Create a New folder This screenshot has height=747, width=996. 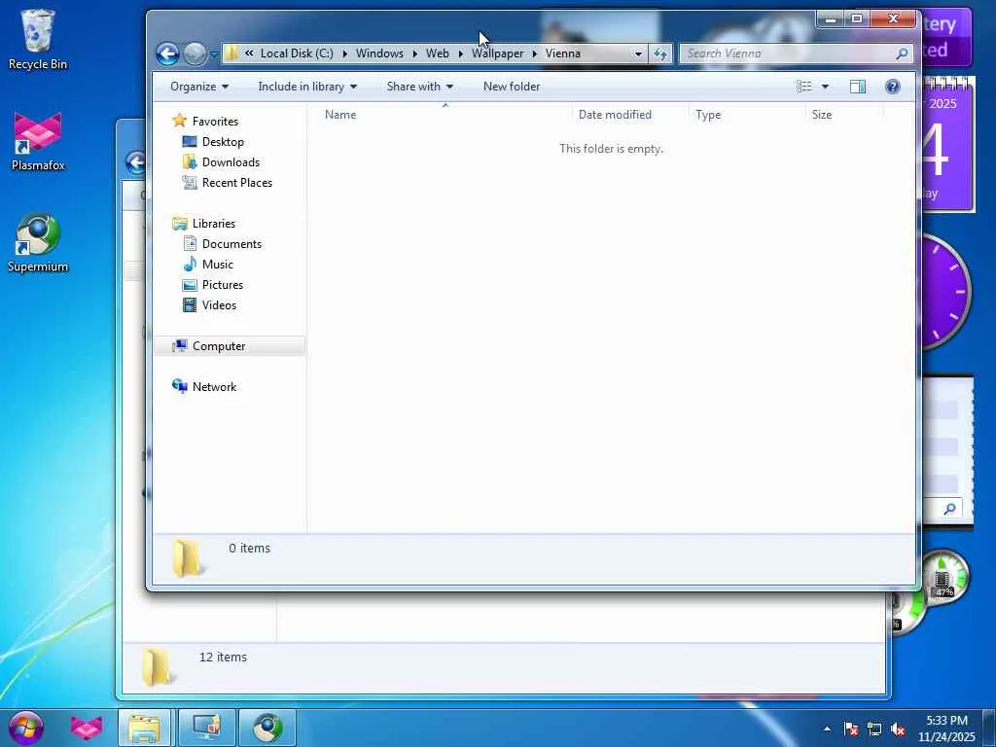click(x=512, y=87)
